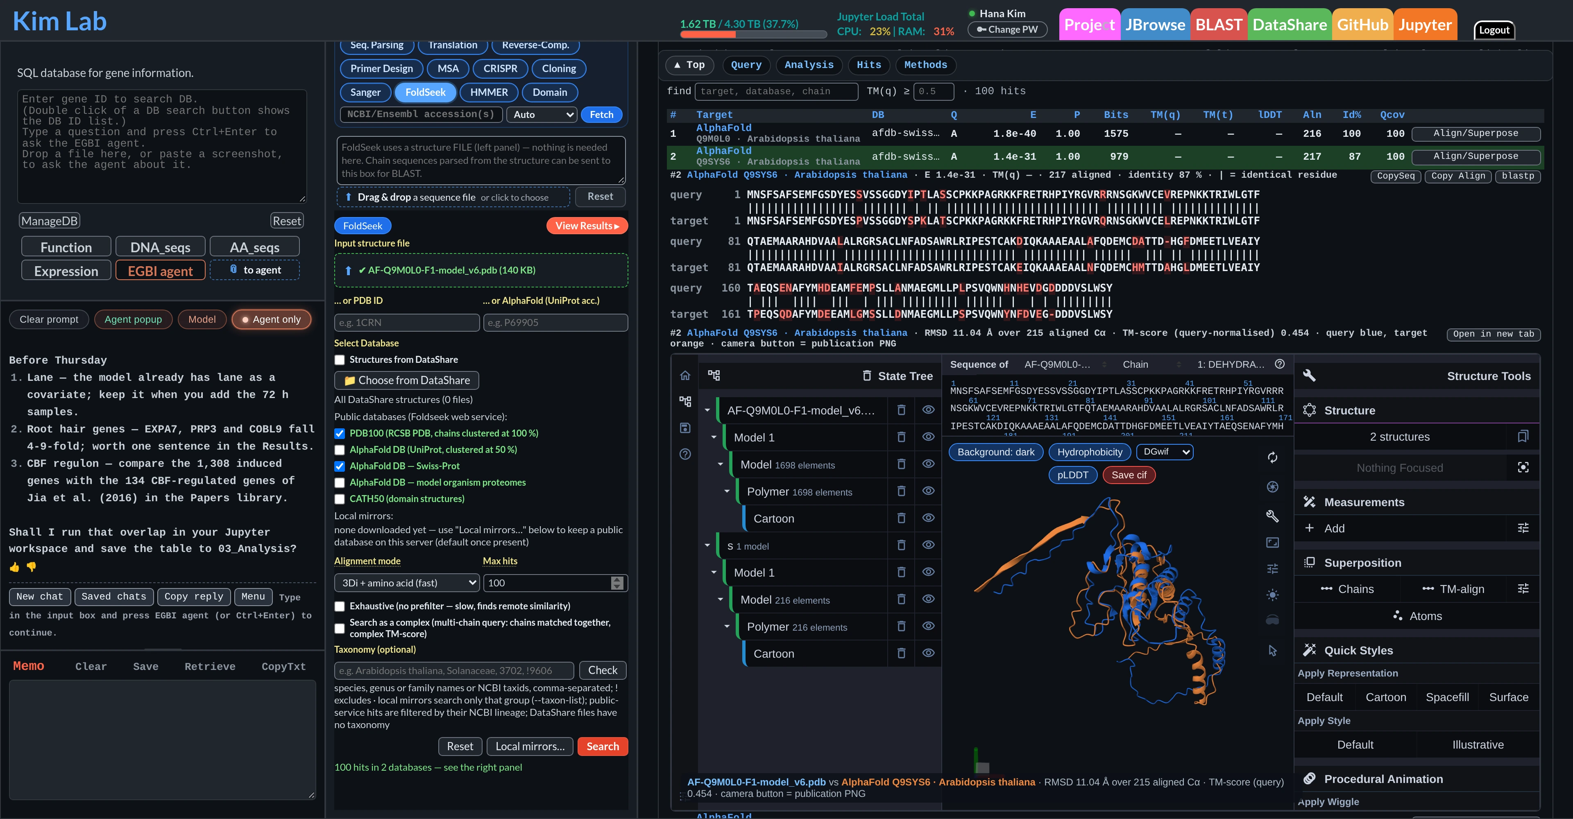Screen dimensions: 1573x819
Task: Click the help icon in the Sequence bar
Action: point(1280,364)
